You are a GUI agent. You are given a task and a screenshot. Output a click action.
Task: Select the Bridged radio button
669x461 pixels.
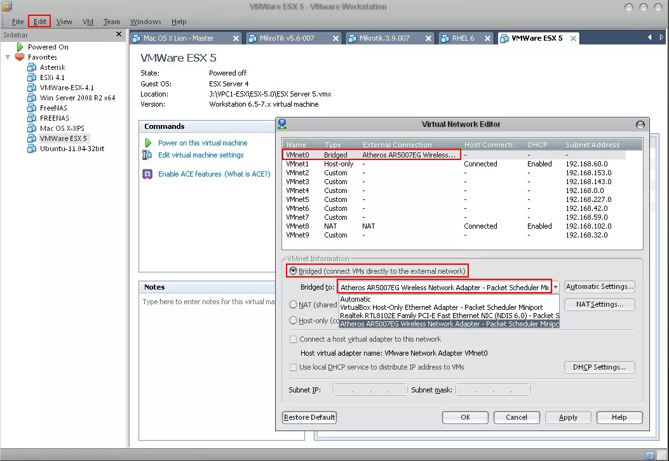[x=293, y=271]
